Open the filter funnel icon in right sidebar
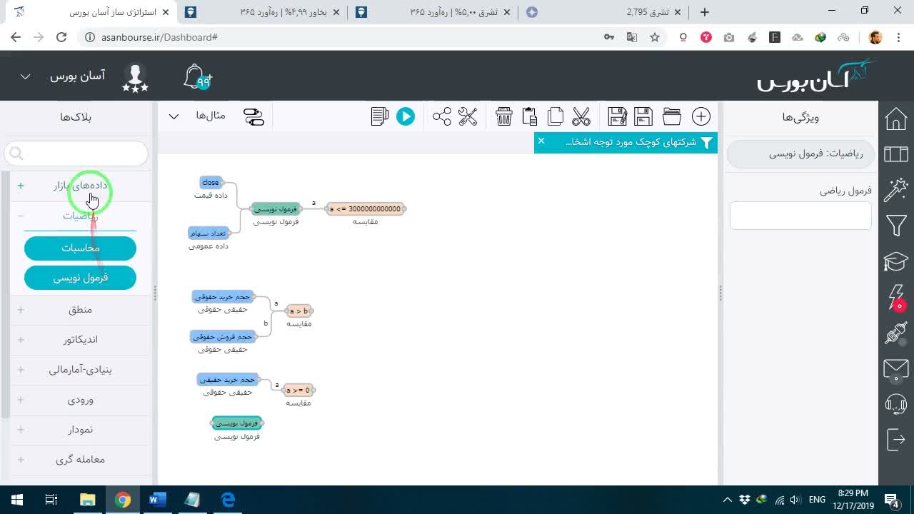 pos(896,226)
